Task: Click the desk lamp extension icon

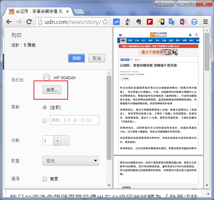Action: [x=128, y=22]
